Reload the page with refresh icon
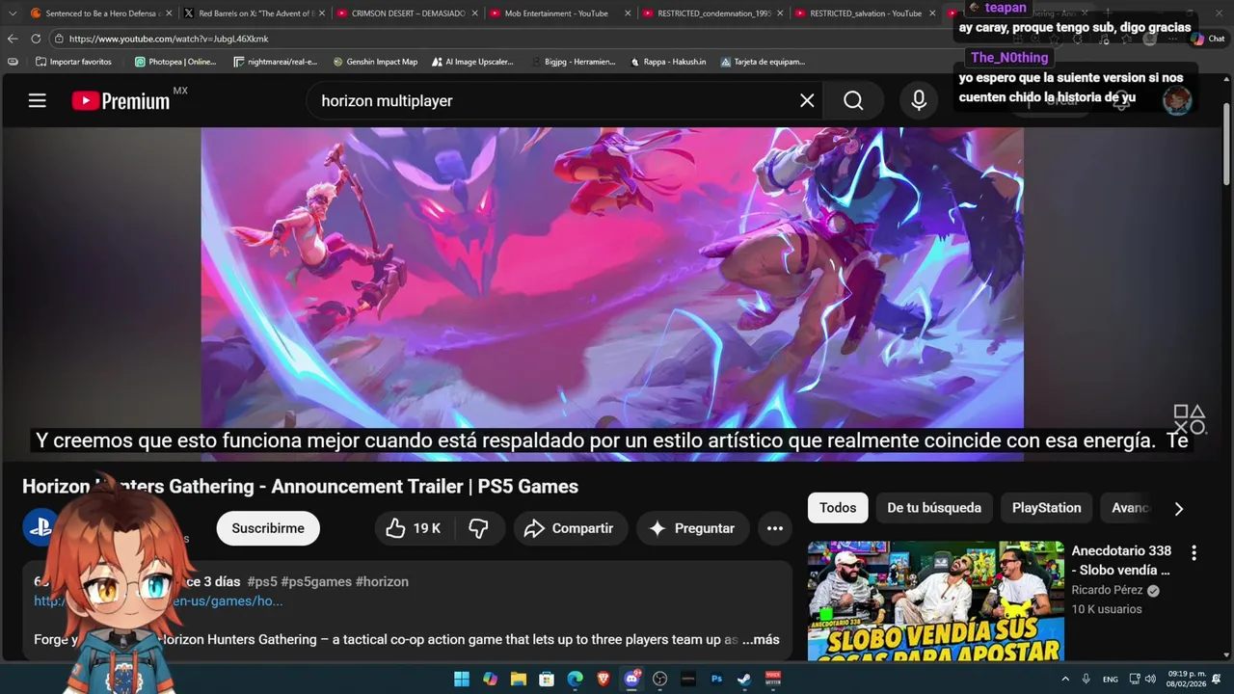This screenshot has height=694, width=1234. coord(36,39)
